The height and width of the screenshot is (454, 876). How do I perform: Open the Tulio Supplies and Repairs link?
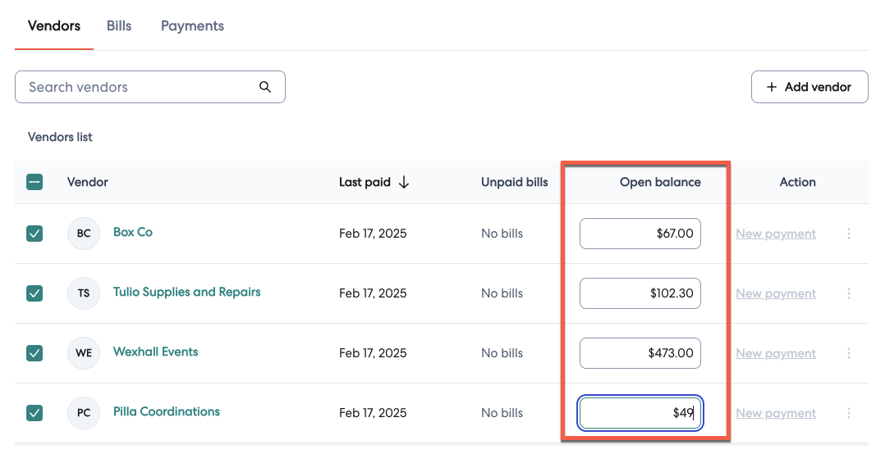186,292
